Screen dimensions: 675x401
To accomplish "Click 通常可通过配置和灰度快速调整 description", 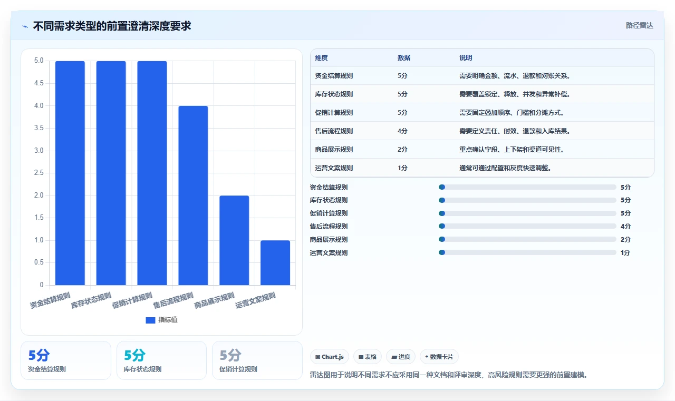I will (505, 168).
